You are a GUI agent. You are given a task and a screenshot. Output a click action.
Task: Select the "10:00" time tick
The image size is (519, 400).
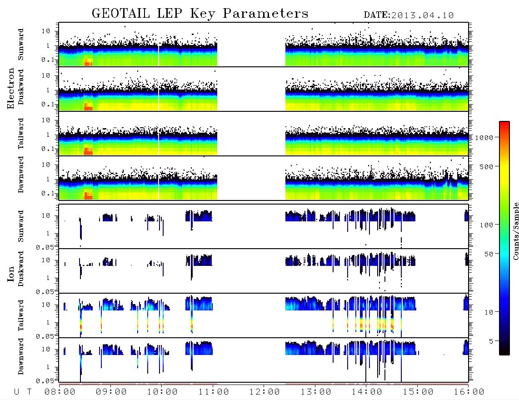[x=162, y=392]
